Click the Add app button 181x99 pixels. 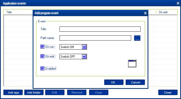click(x=13, y=93)
